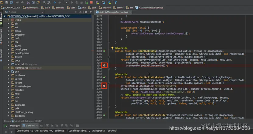Image resolution: width=253 pixels, height=134 pixels.
Task: Select the platform_testing folder row
Action: (x=47, y=112)
